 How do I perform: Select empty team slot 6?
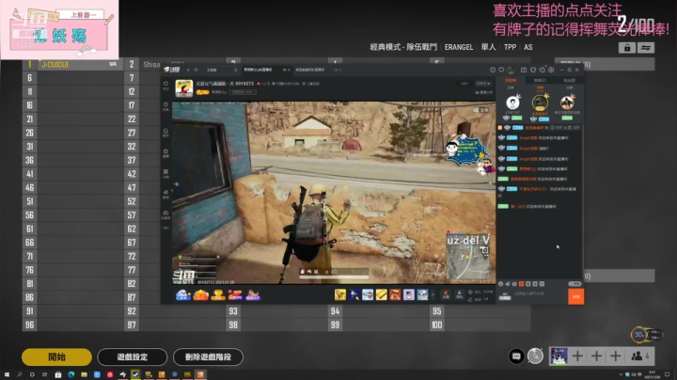pos(72,78)
